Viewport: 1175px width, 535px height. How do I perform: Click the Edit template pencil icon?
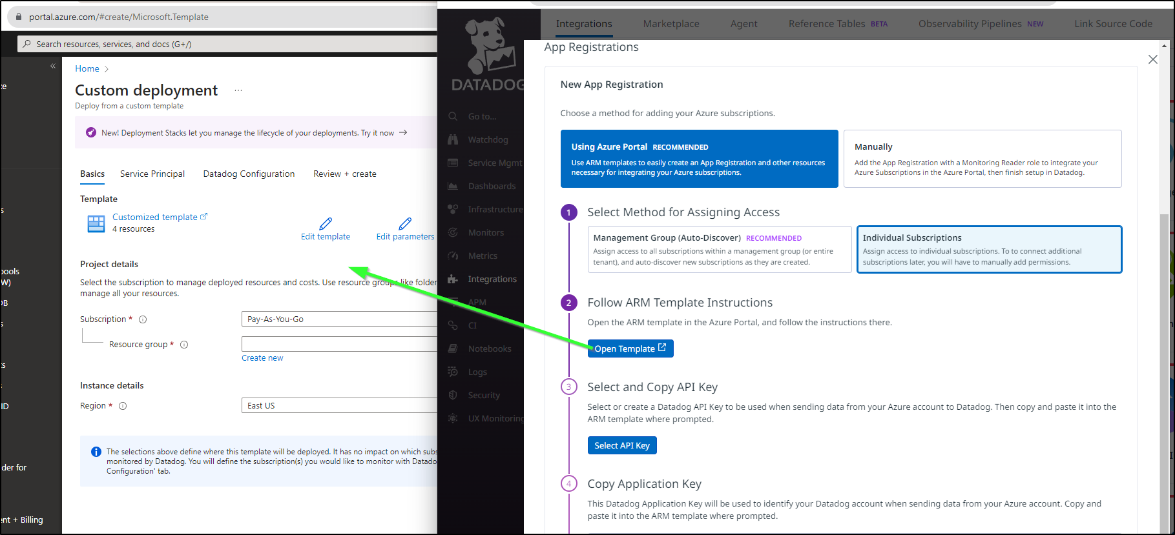(x=326, y=223)
